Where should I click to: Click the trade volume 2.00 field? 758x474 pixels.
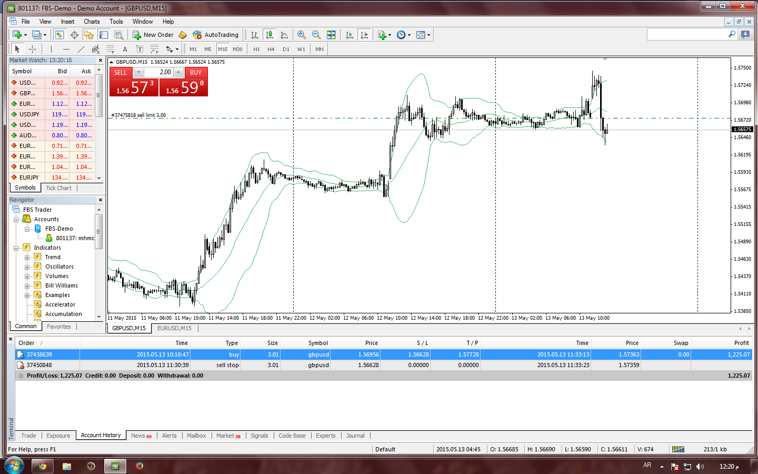coord(159,72)
